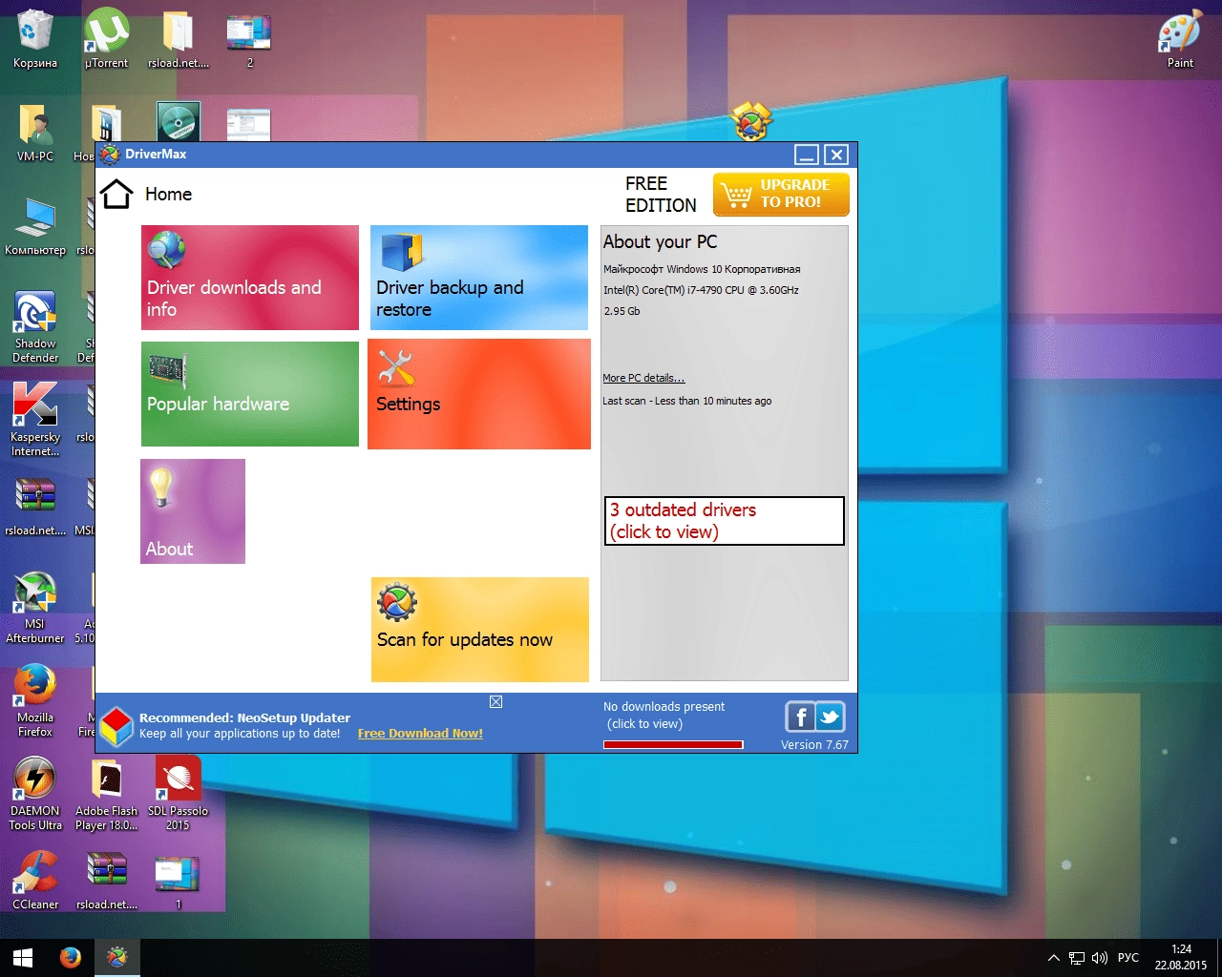Viewport: 1222px width, 977px height.
Task: Open the About tile
Action: 193,511
